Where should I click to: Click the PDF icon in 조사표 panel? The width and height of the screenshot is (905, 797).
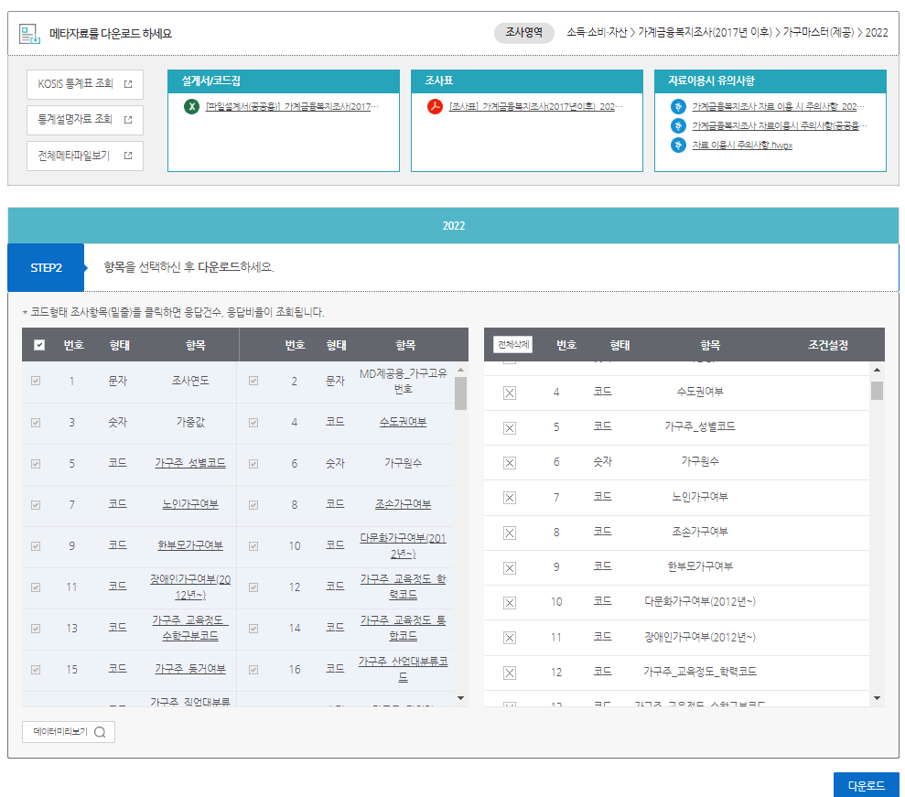click(435, 107)
